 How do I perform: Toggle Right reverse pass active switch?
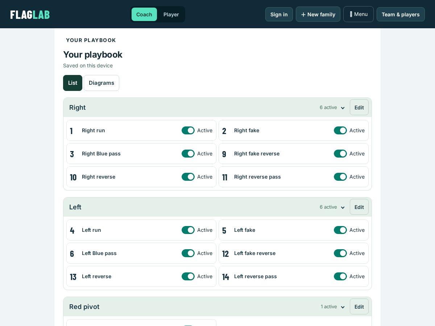click(x=340, y=177)
